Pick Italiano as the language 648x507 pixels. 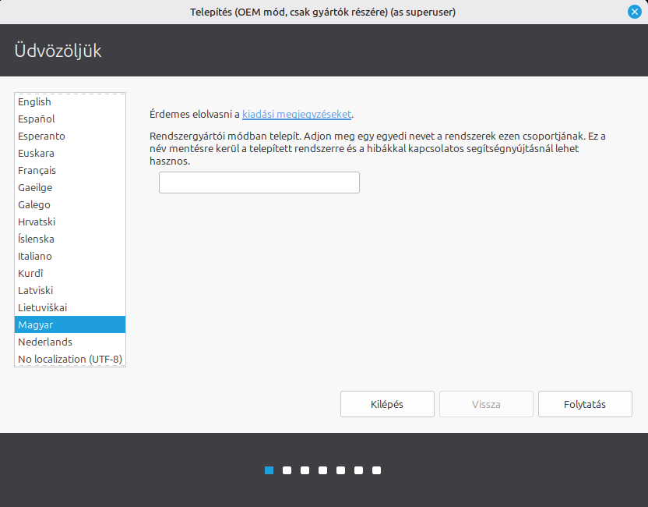pos(34,256)
